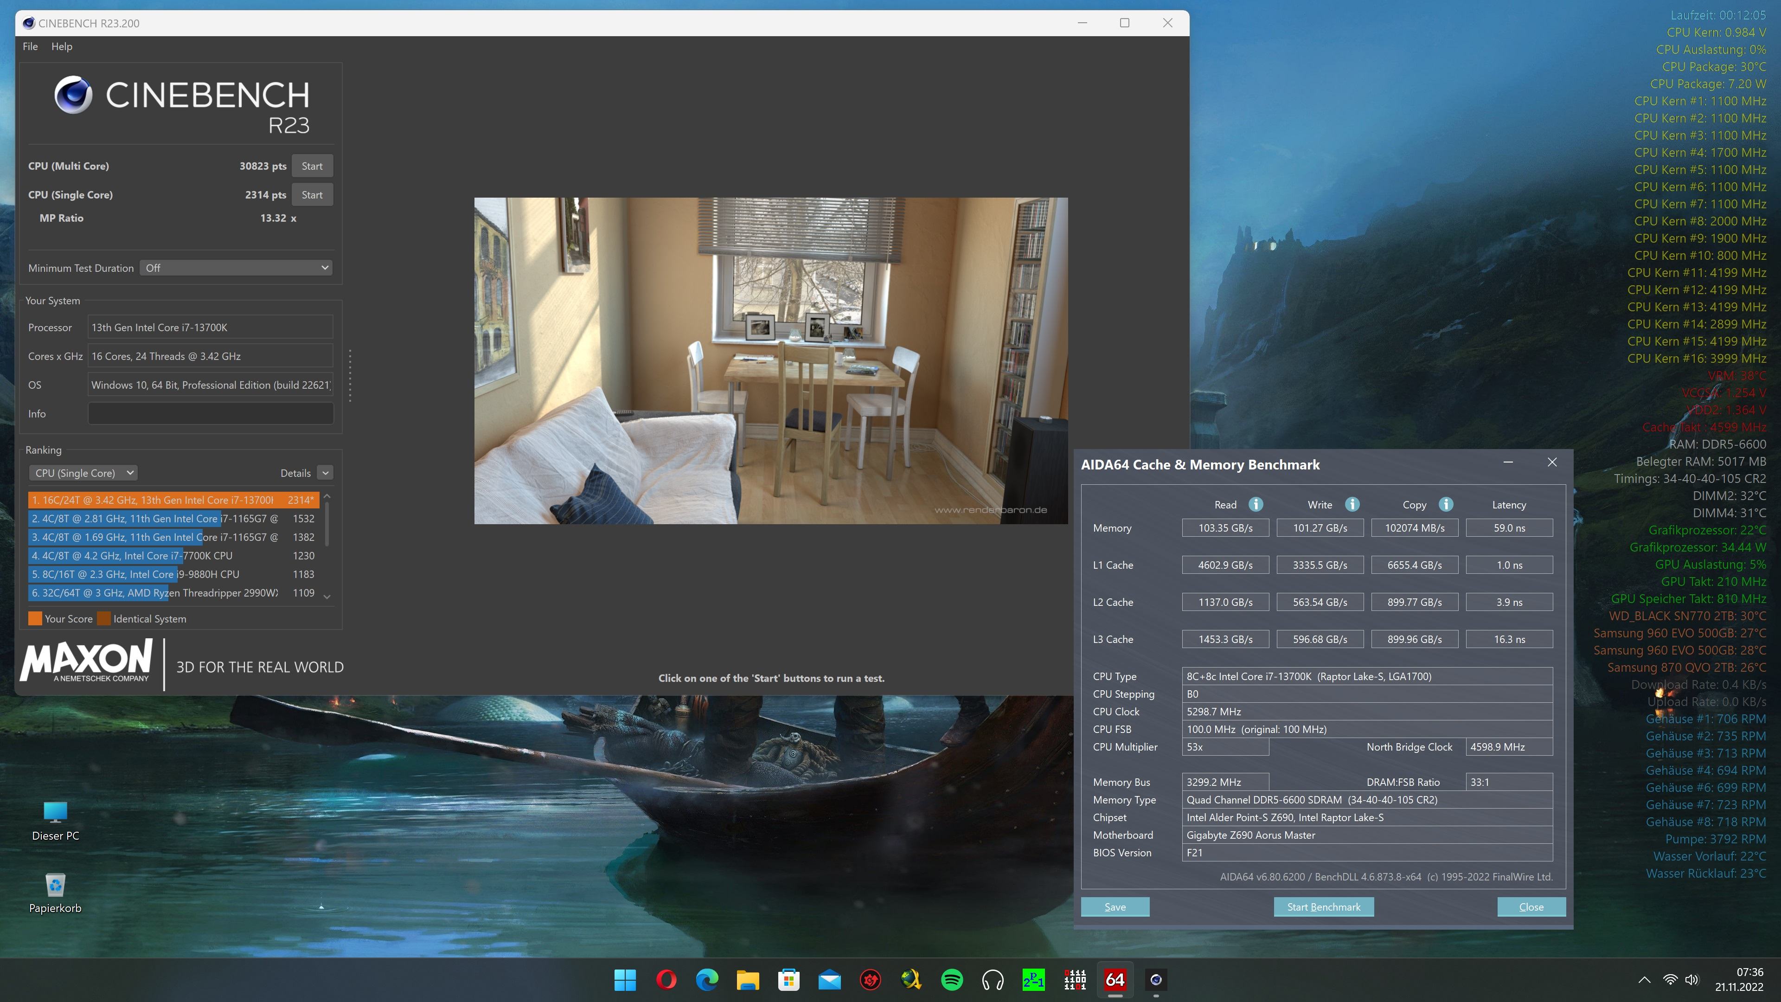
Task: Switch to AIDA64 via its taskbar icon
Action: 1115,979
